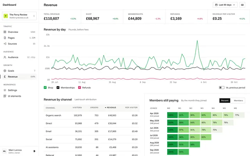
Task: Click Apr 2026 M0 100% cell
Action: pyautogui.click(x=172, y=115)
